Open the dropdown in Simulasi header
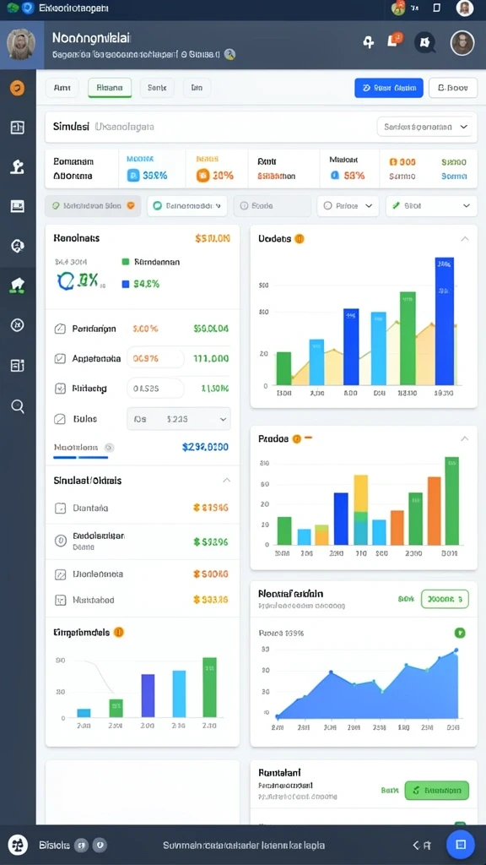The image size is (486, 865). (424, 127)
